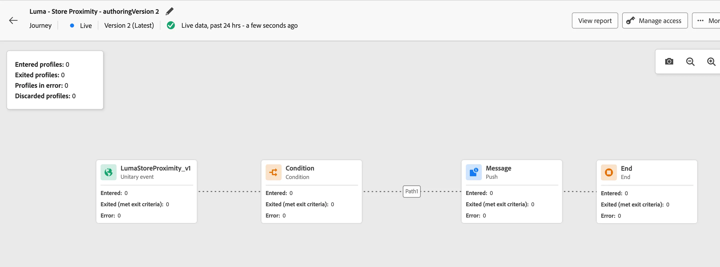
Task: Open the View report page
Action: pyautogui.click(x=595, y=21)
